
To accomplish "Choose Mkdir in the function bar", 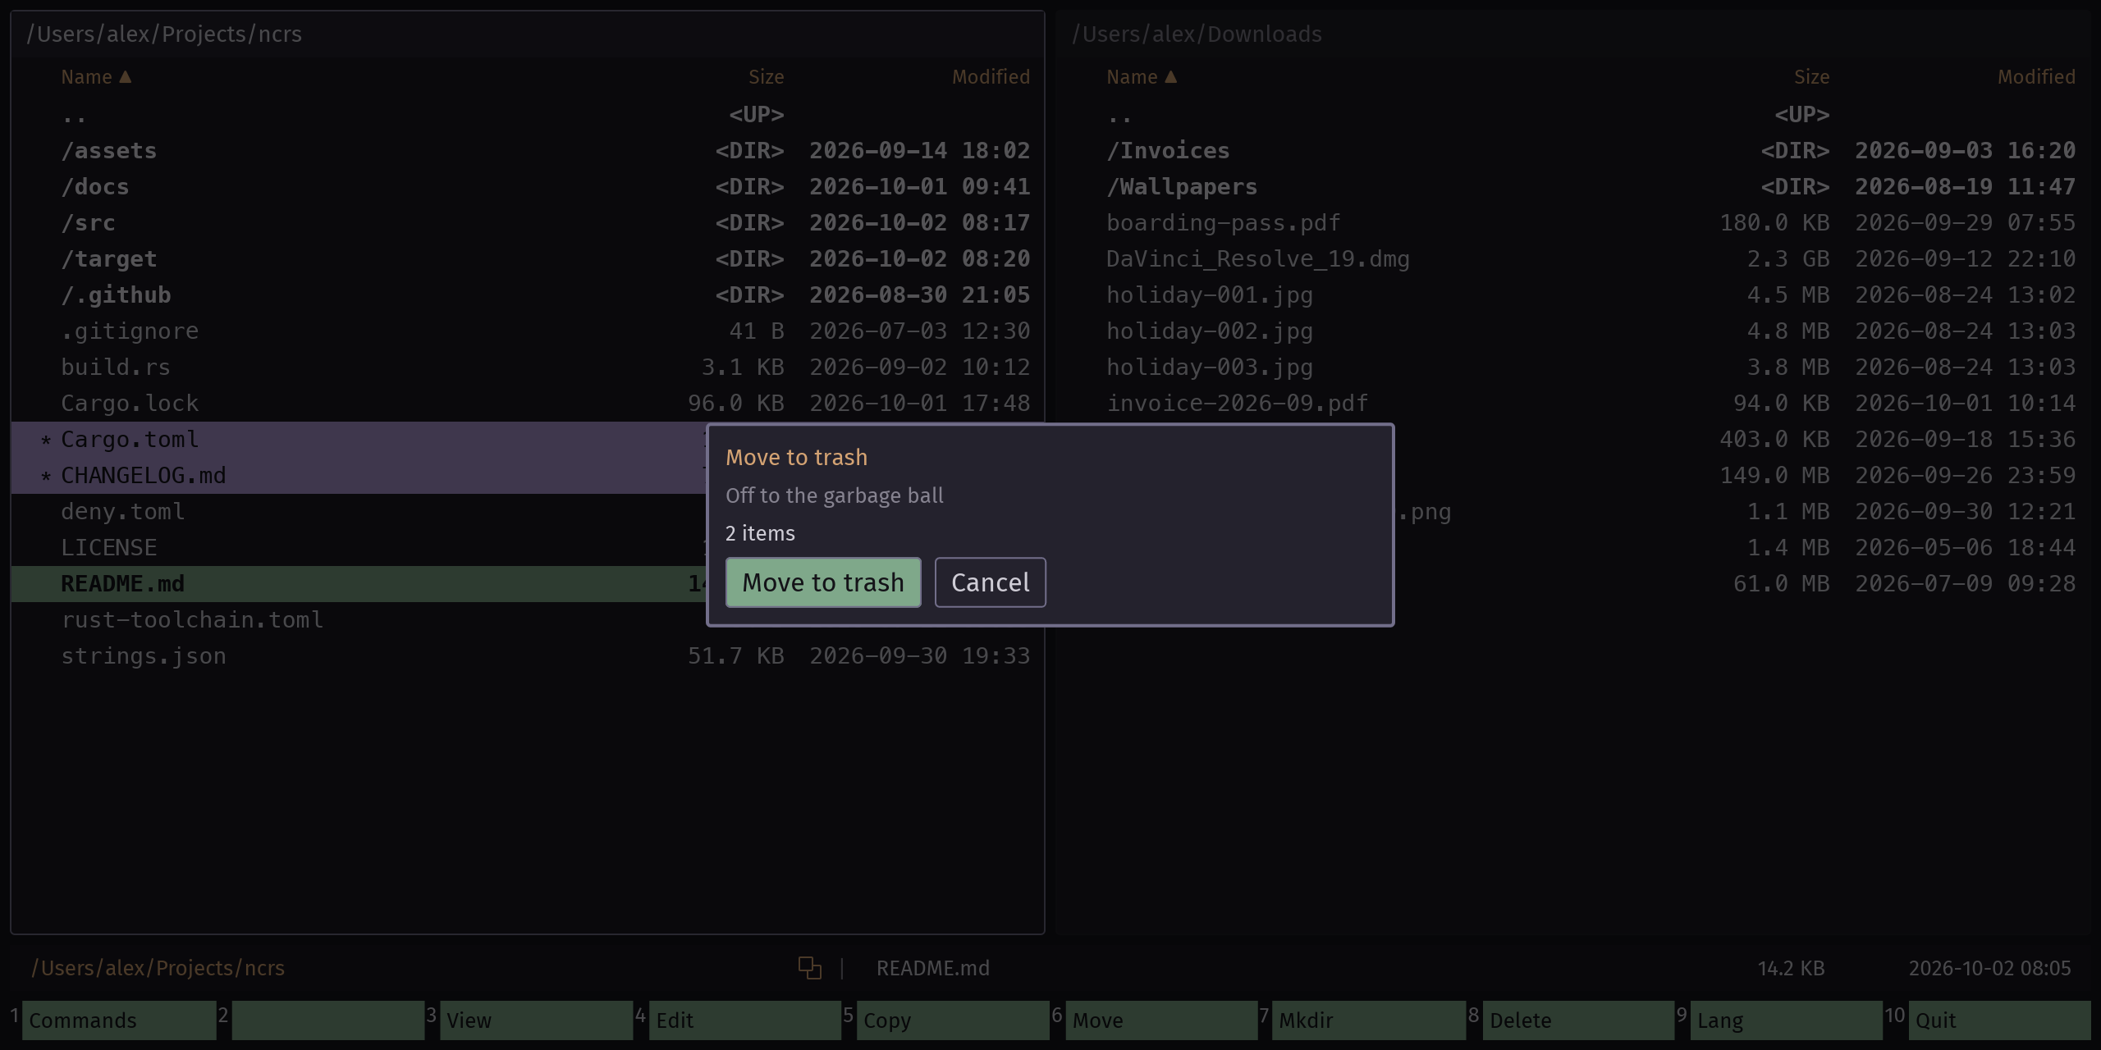I will point(1369,1020).
